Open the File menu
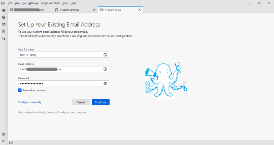Screen dimensions: 274x145 (x=3, y=3)
